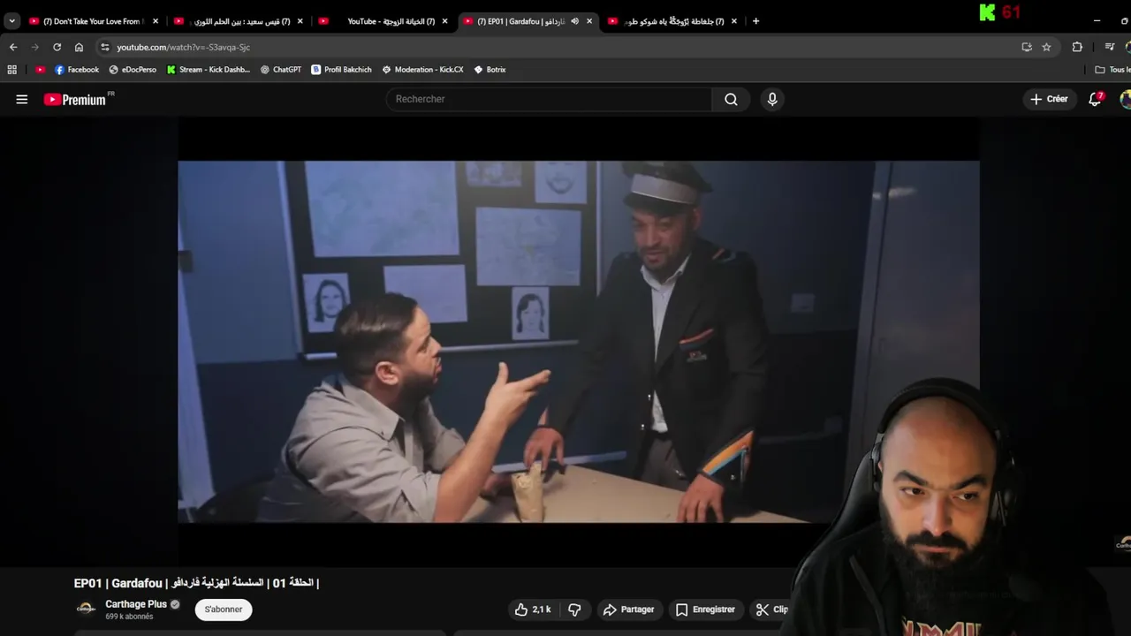Viewport: 1131px width, 636px height.
Task: Open account avatar menu
Action: 1126,99
